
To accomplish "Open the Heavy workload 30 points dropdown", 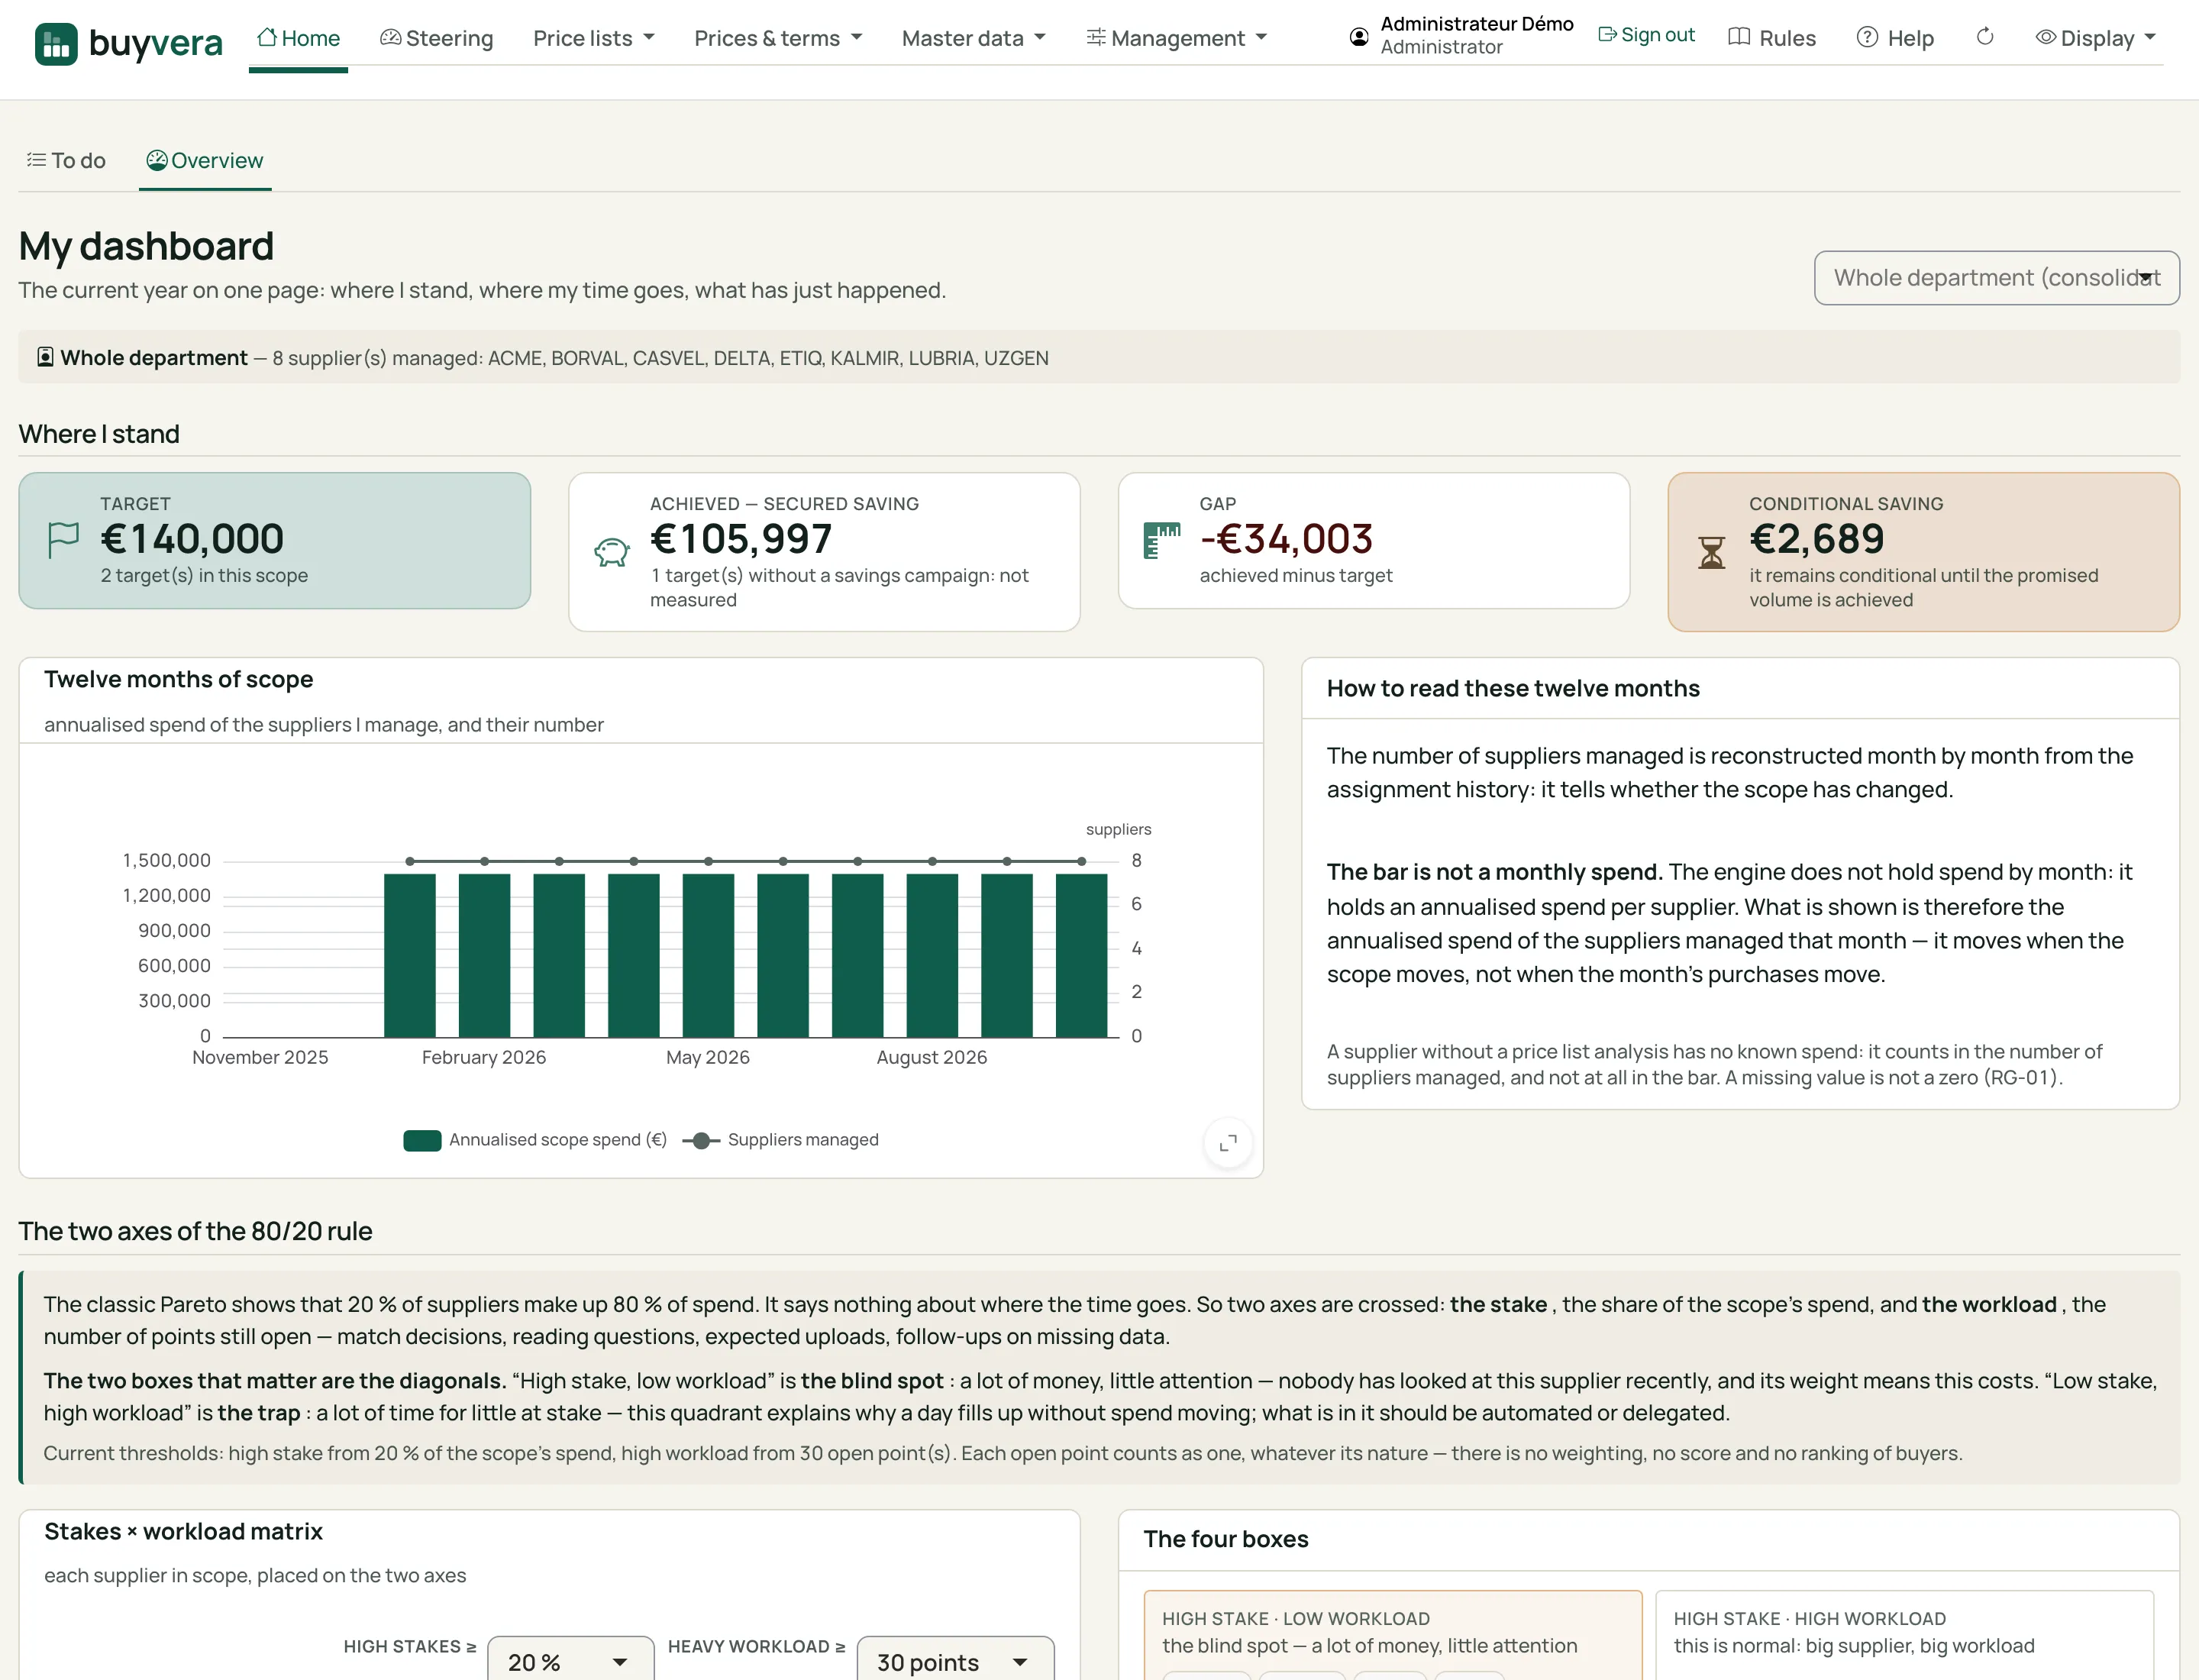I will click(x=955, y=1660).
